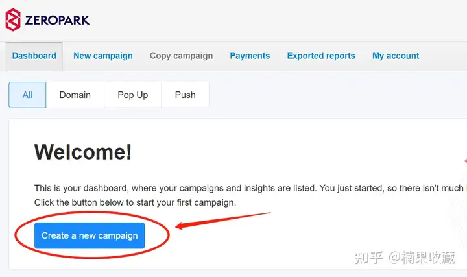Filter campaigns by Domain
The width and height of the screenshot is (467, 277).
[x=75, y=95]
